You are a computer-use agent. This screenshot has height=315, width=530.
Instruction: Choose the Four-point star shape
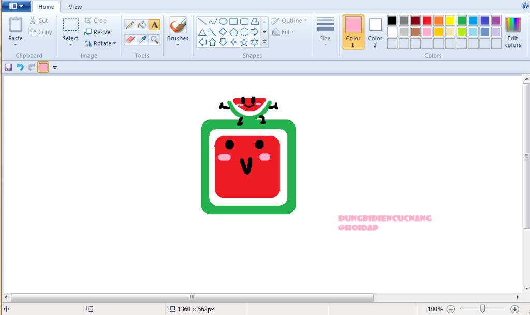click(233, 42)
